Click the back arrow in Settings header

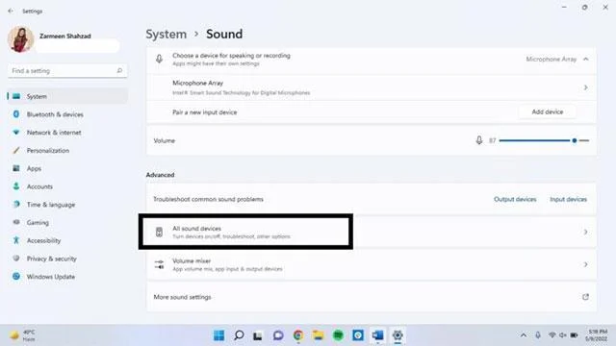(x=11, y=11)
